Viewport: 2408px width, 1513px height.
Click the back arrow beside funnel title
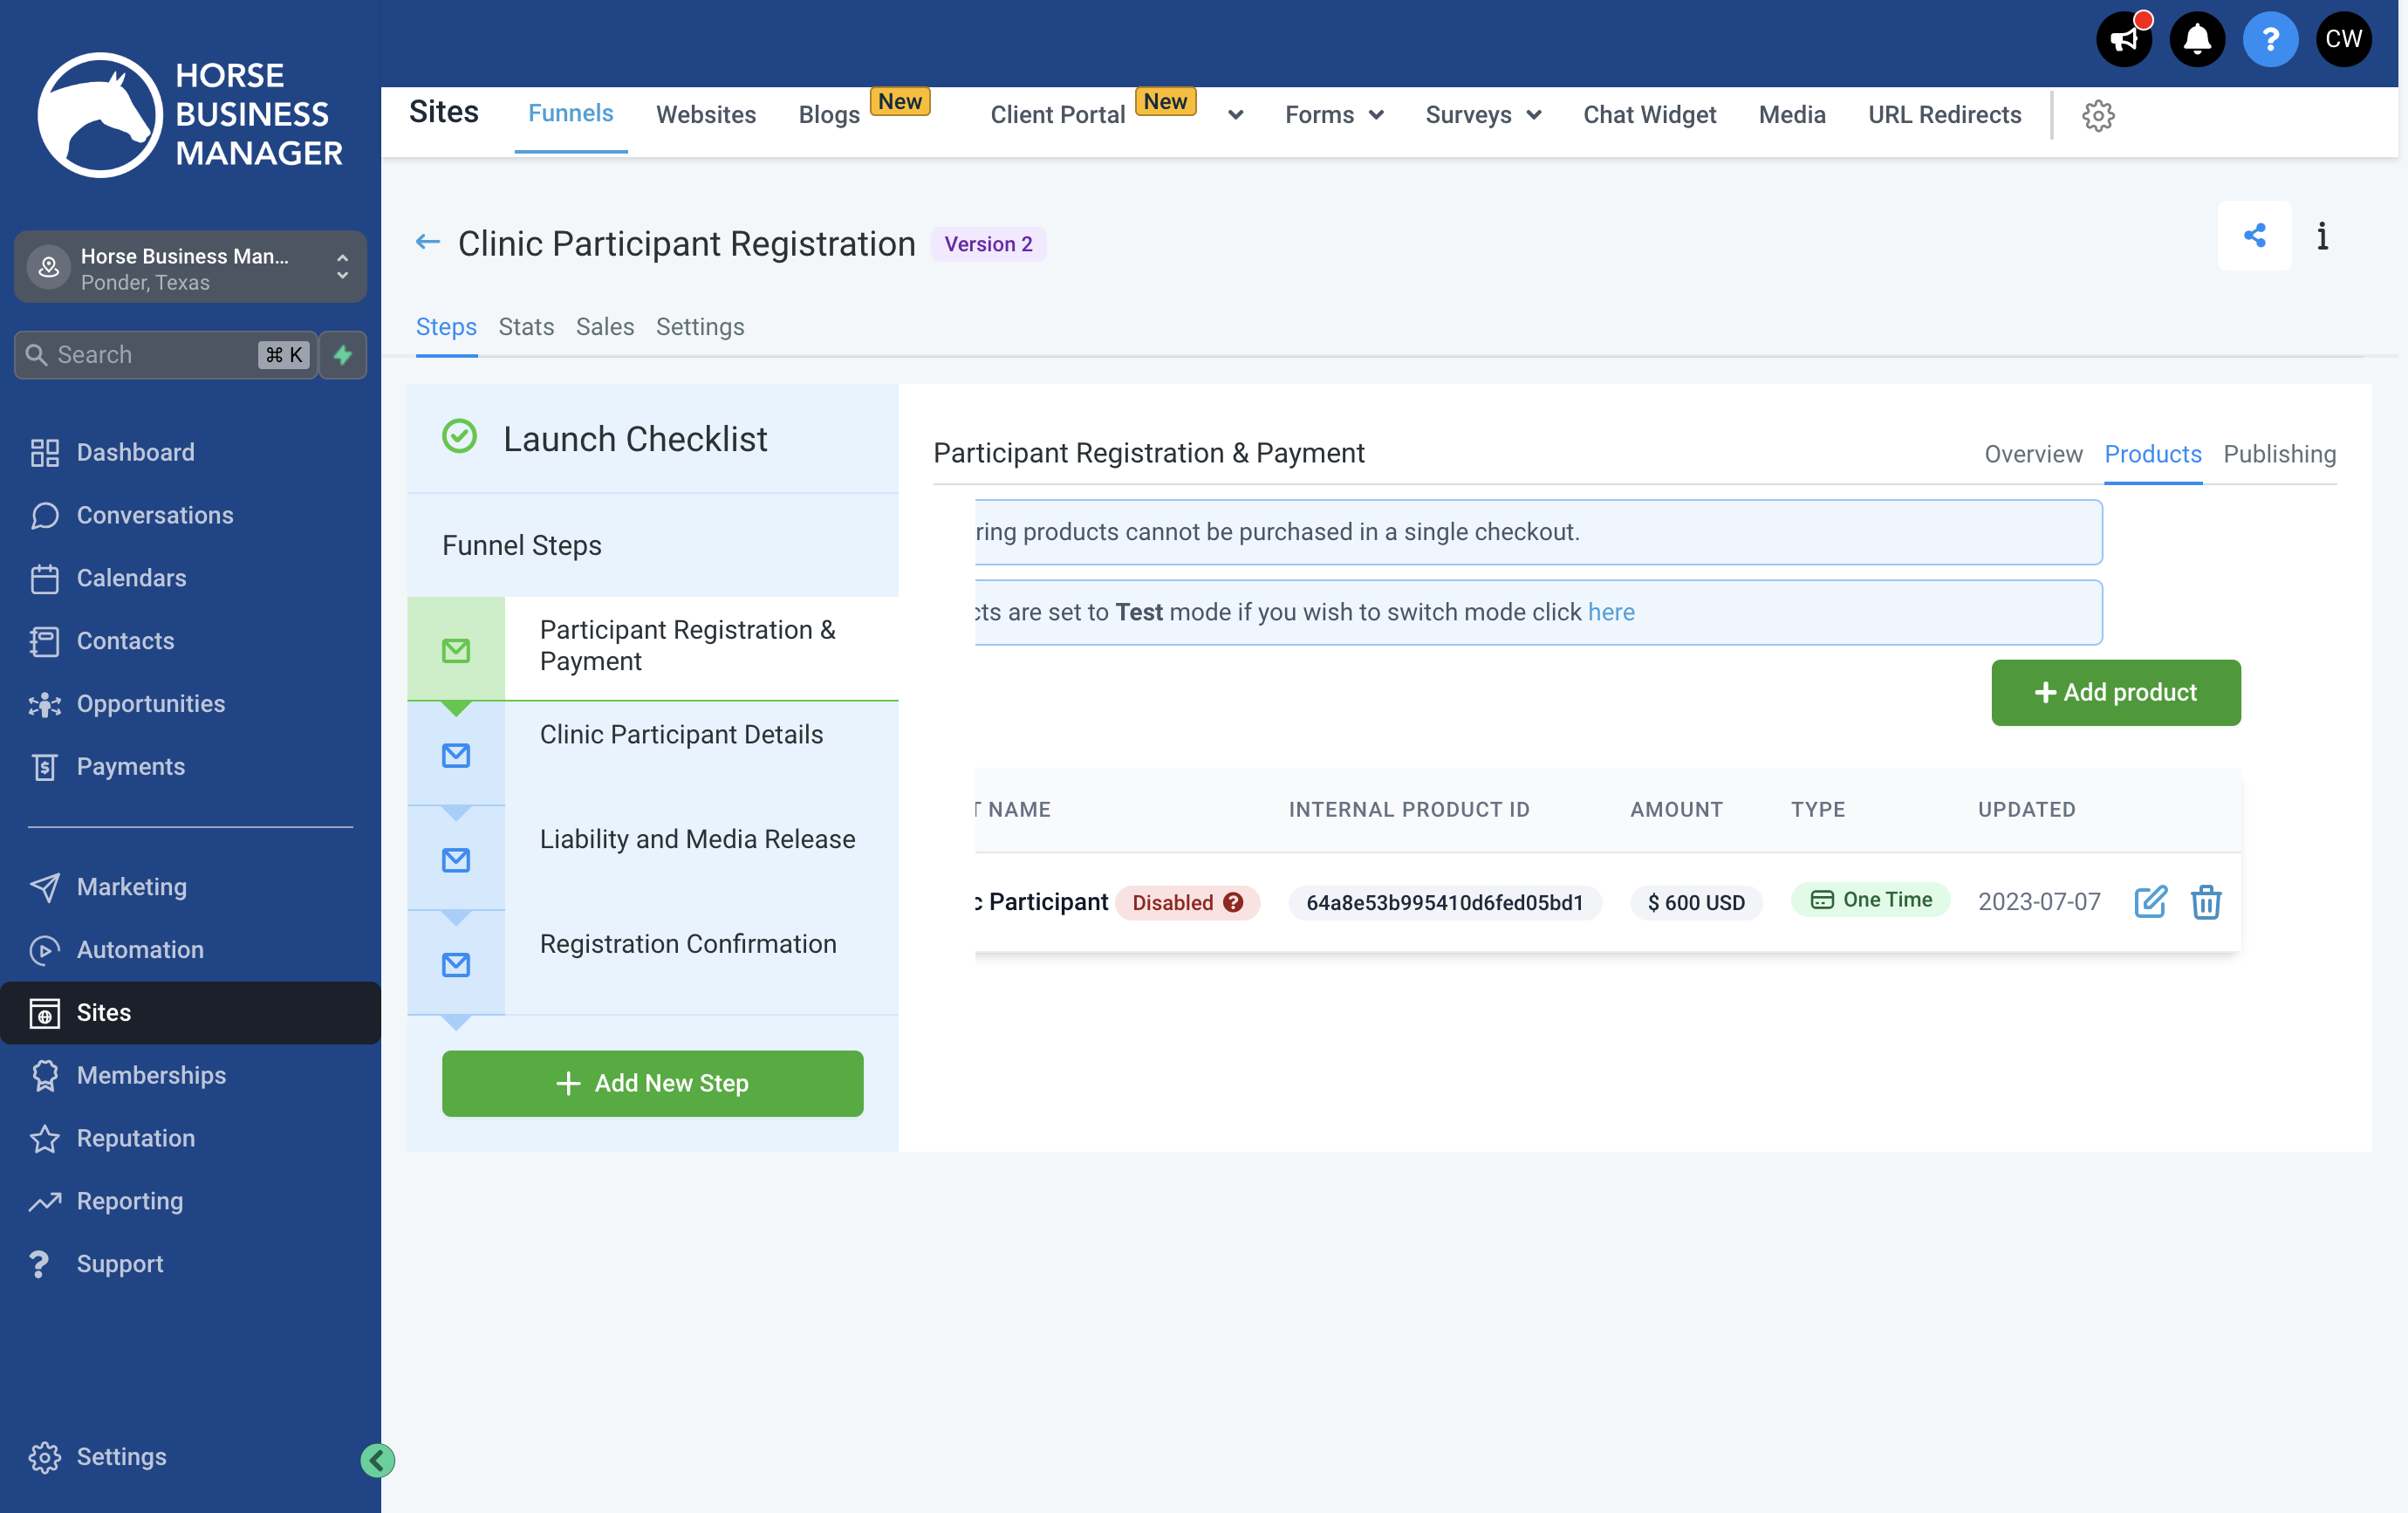tap(427, 242)
